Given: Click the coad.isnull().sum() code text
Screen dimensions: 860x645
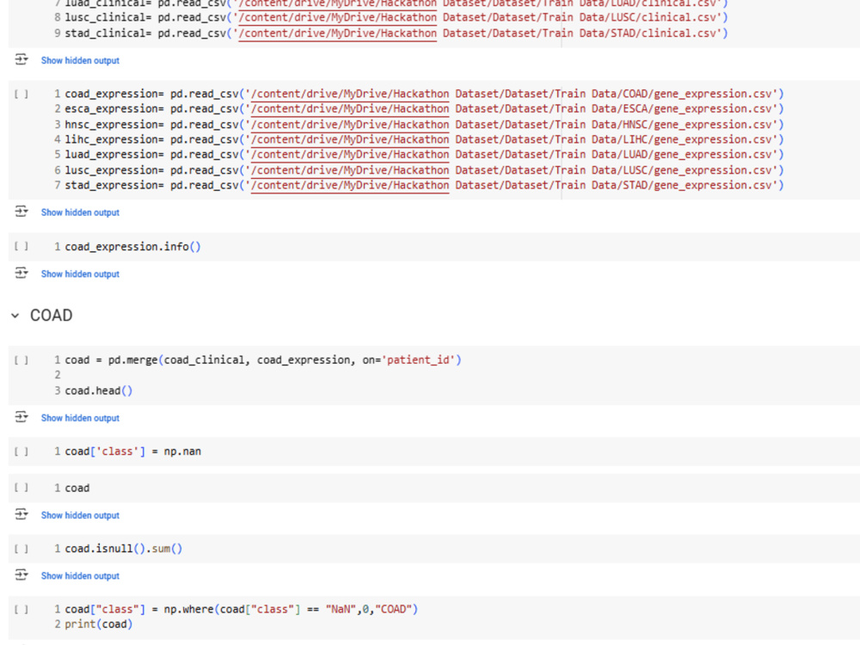Looking at the screenshot, I should click(123, 549).
